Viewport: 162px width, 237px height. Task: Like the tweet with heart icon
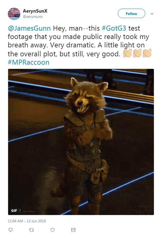tap(52, 230)
